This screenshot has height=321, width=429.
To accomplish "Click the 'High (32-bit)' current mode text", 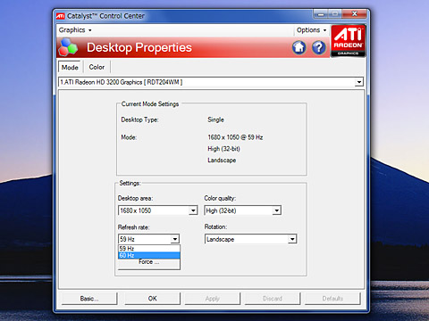I will 223,149.
